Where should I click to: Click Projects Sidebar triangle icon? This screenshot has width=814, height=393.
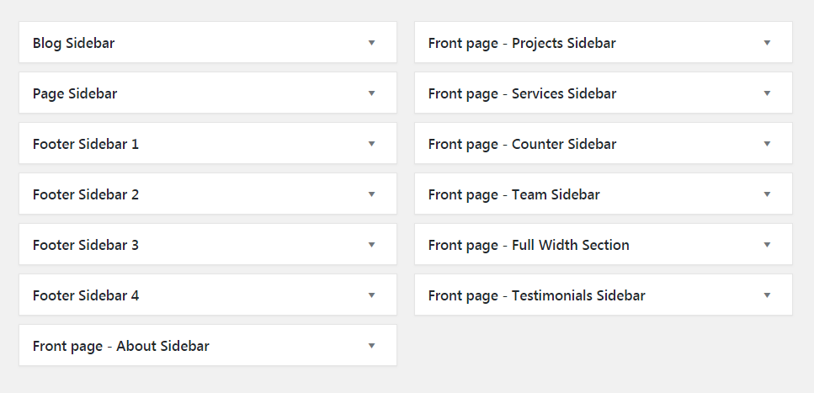click(x=767, y=43)
